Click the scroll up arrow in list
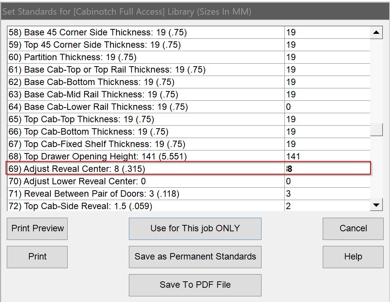The height and width of the screenshot is (302, 390). click(x=376, y=33)
